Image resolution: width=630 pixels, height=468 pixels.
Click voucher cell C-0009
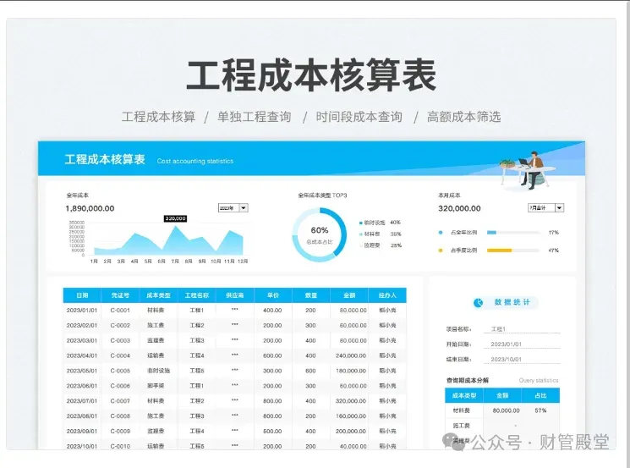point(120,431)
